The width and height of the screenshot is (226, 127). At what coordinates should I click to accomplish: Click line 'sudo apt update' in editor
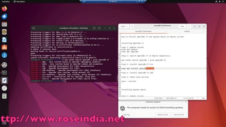coord(129,49)
